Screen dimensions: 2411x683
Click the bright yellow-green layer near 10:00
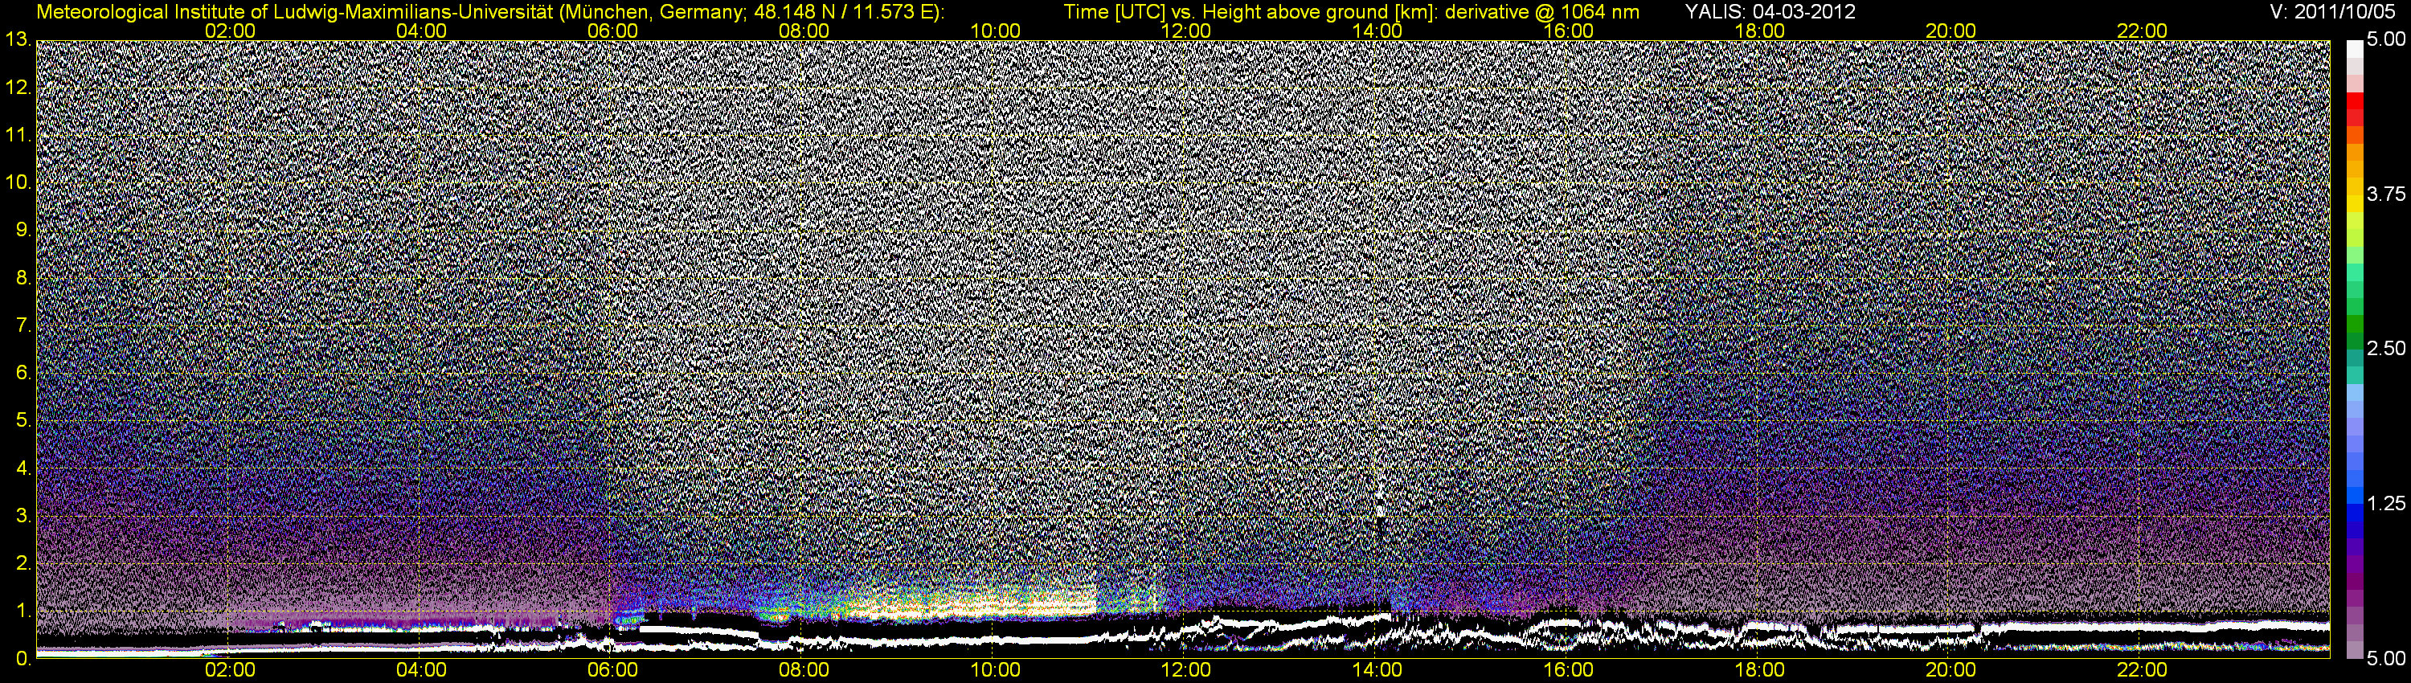click(973, 603)
